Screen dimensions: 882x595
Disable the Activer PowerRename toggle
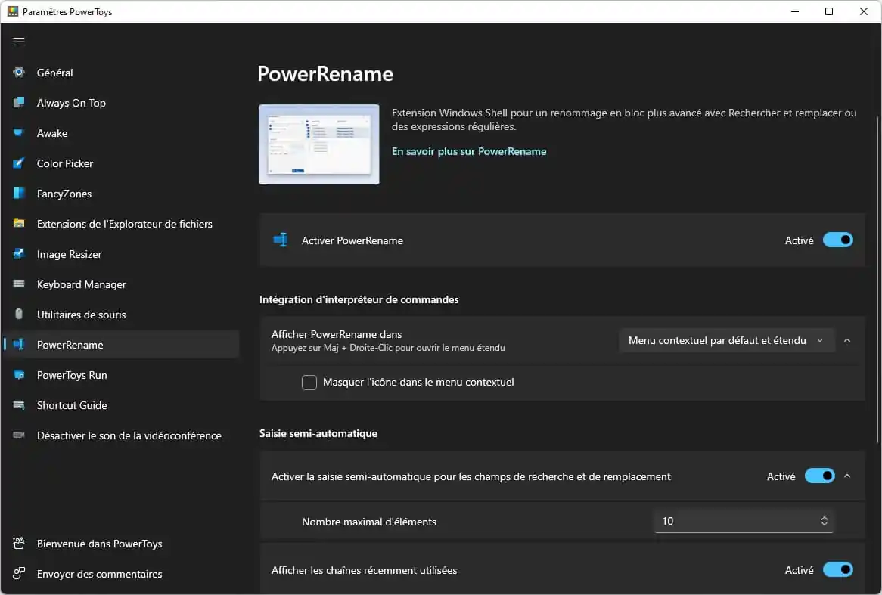point(837,240)
